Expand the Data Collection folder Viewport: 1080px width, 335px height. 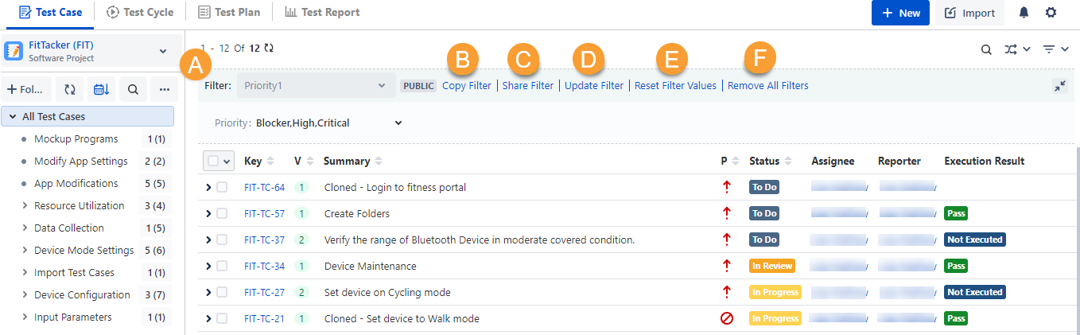25,228
